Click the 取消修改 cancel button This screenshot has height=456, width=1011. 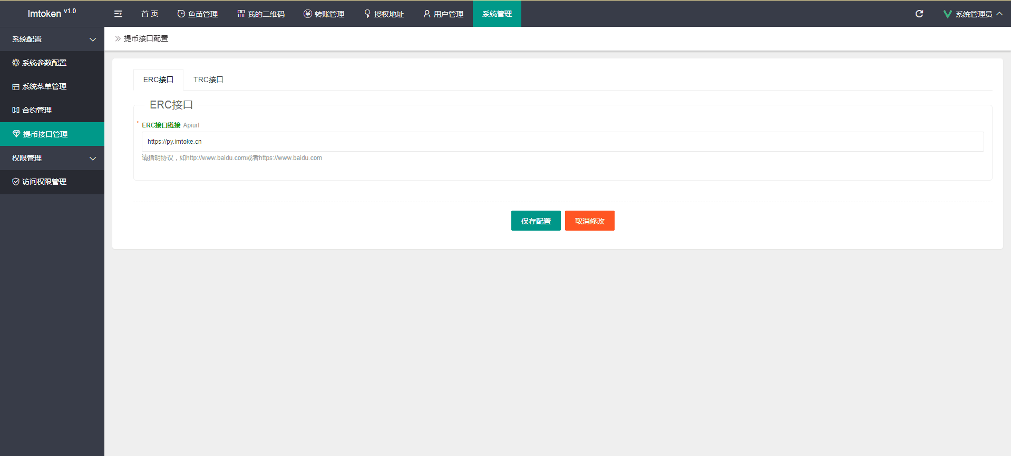pos(589,221)
